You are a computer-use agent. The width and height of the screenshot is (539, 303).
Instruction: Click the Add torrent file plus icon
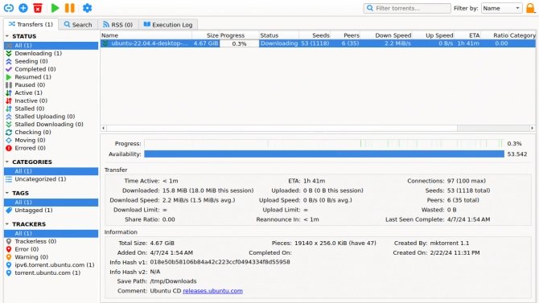point(23,8)
